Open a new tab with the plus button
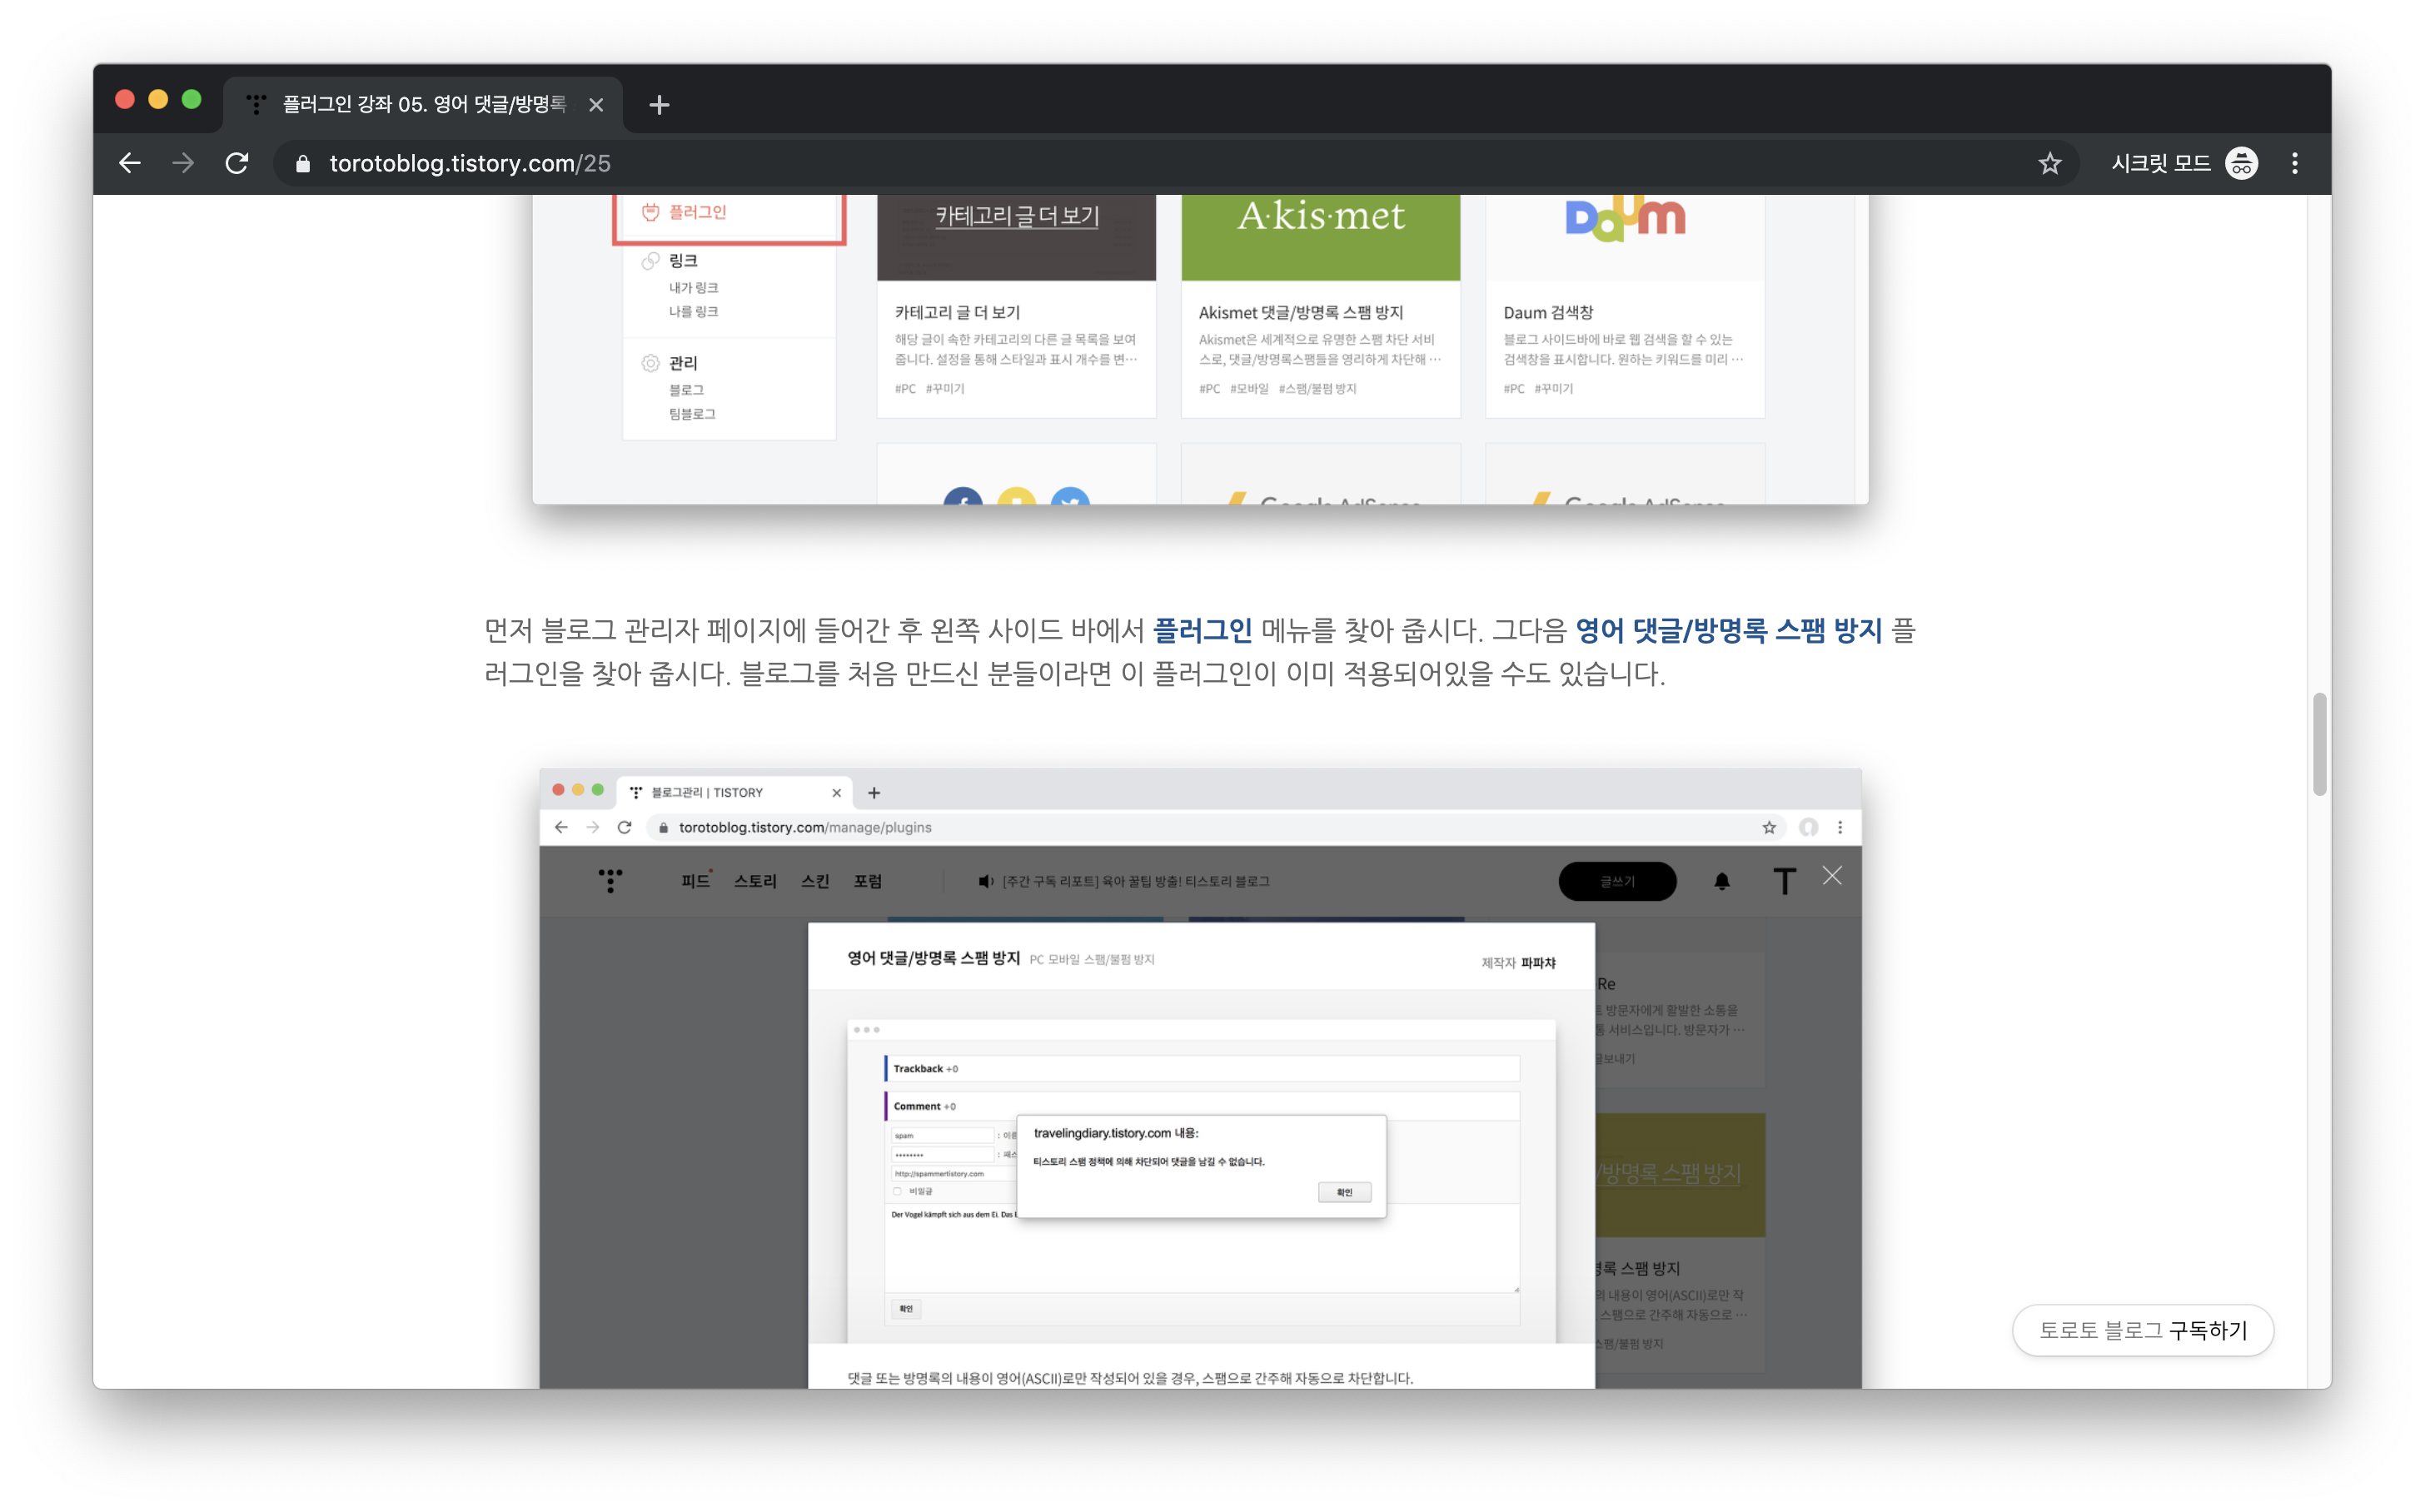Viewport: 2425px width, 1512px height. pos(659,105)
